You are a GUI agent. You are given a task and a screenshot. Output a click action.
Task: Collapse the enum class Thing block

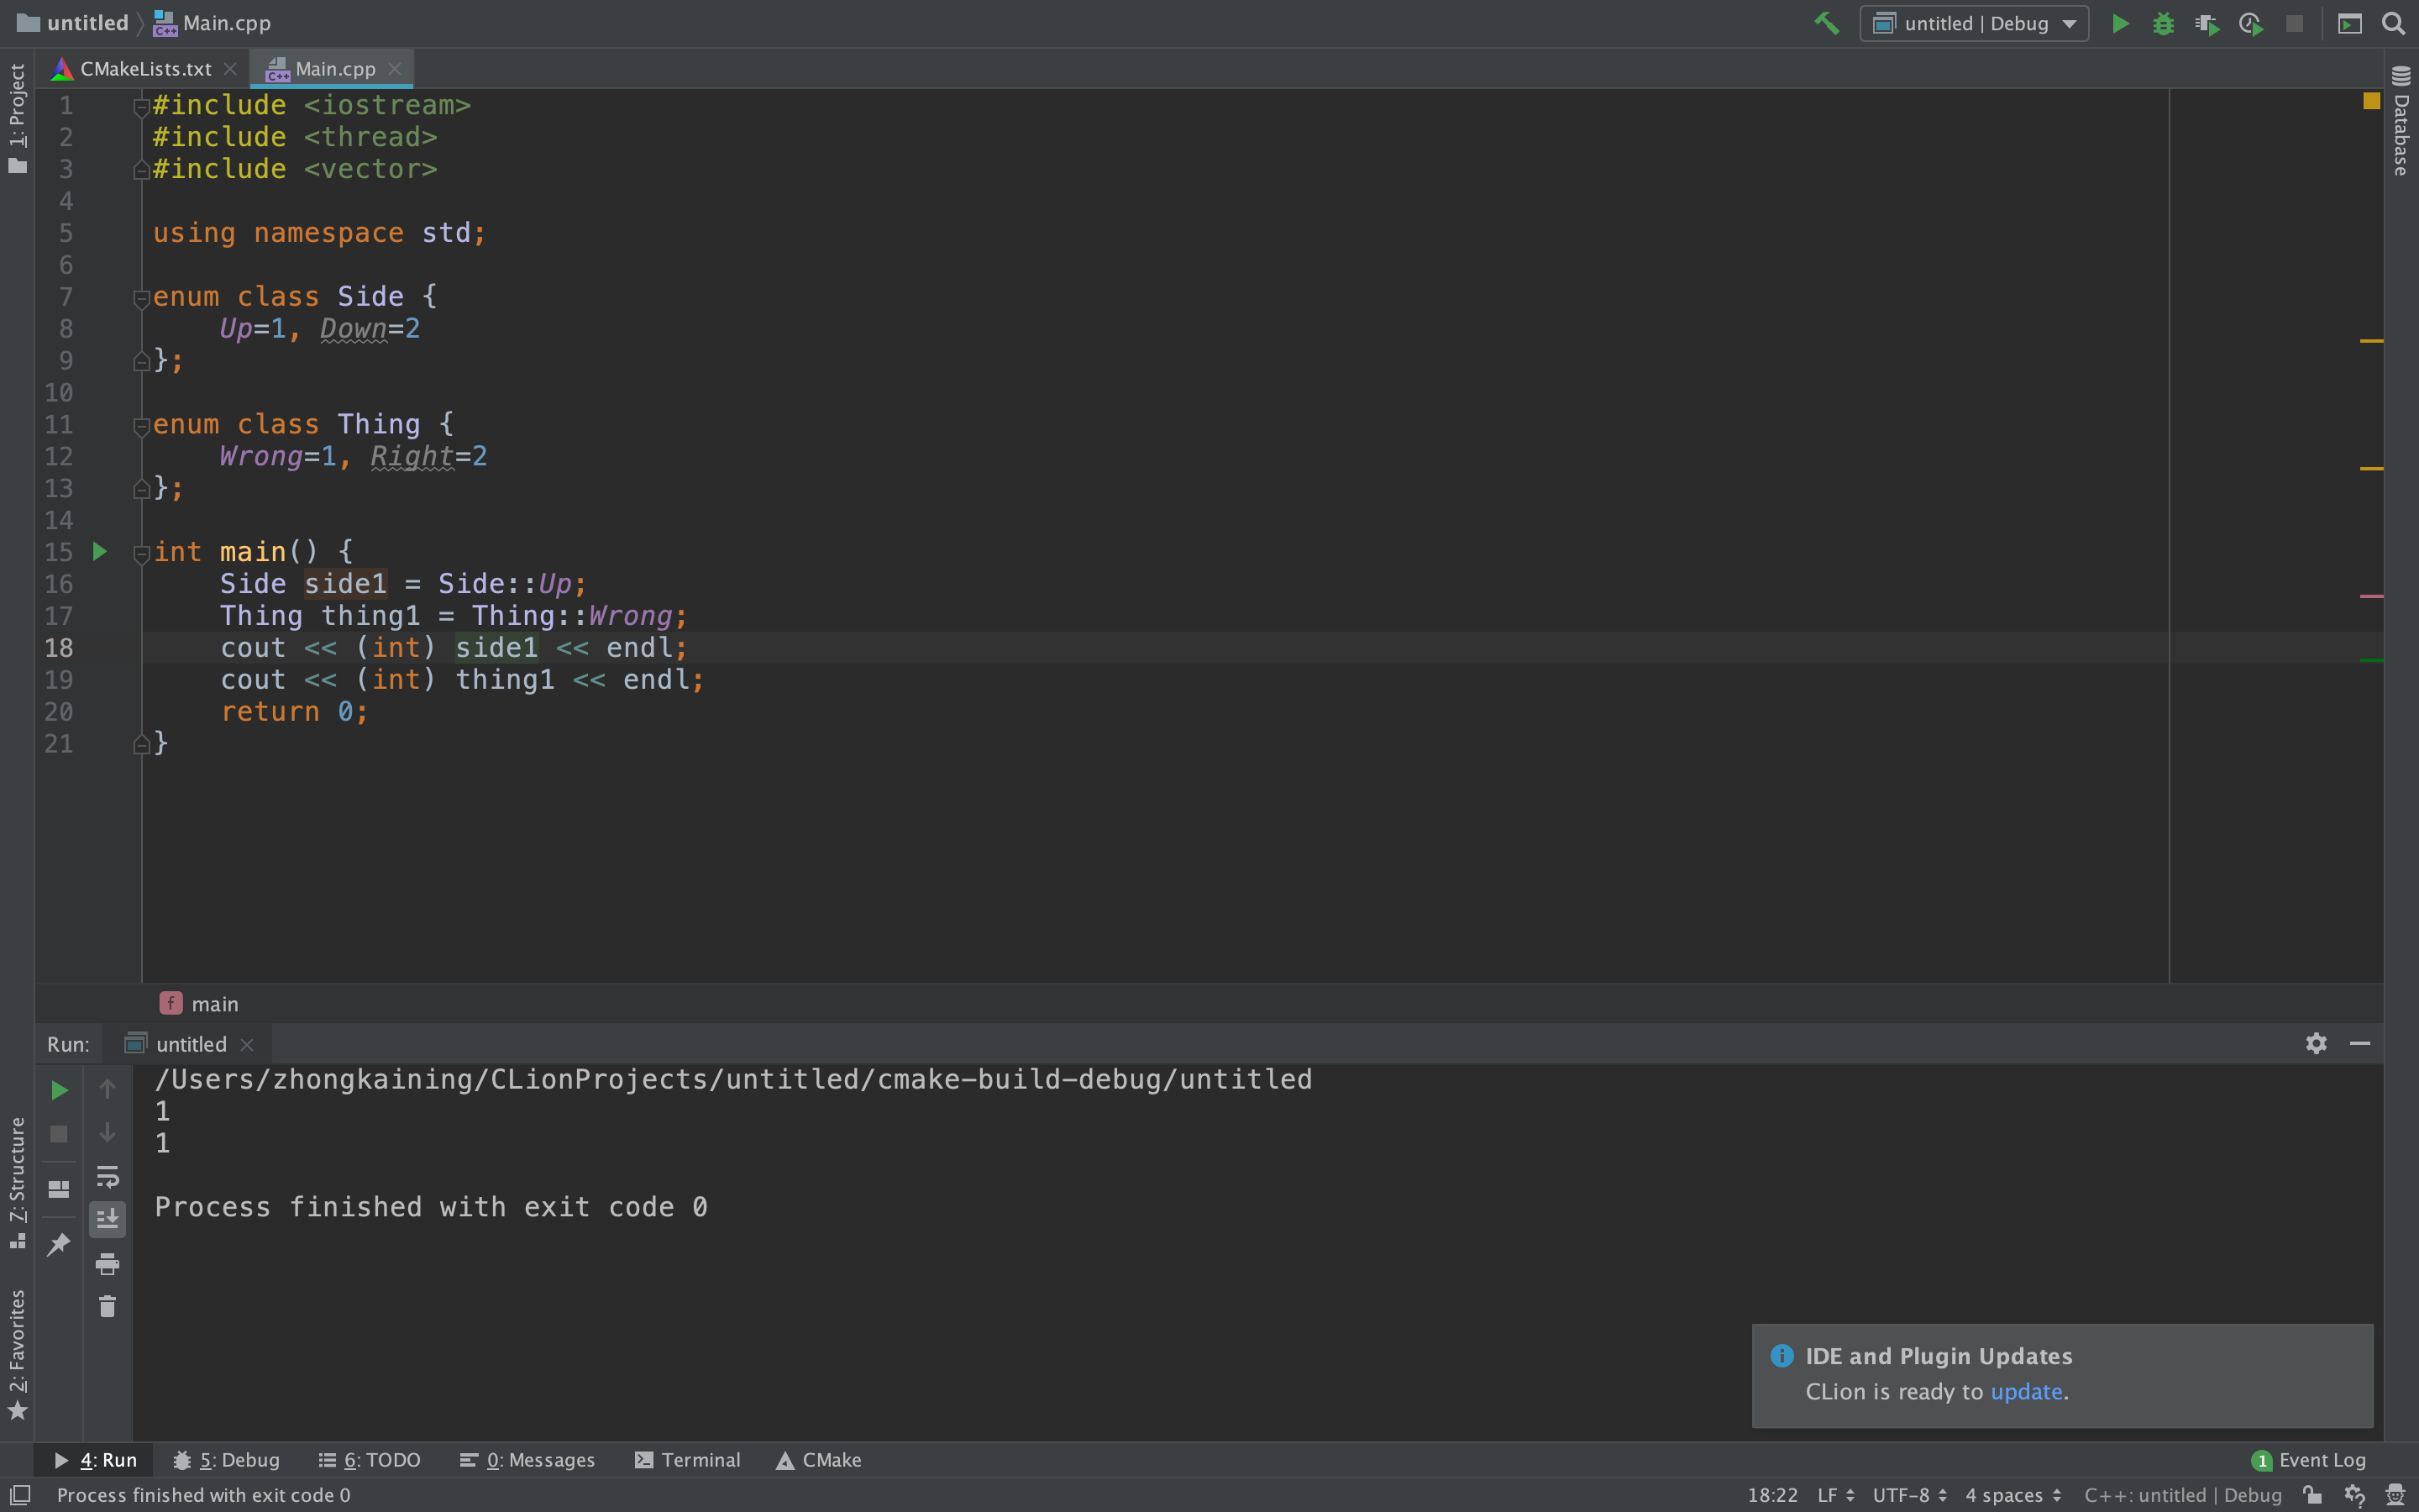(x=141, y=426)
